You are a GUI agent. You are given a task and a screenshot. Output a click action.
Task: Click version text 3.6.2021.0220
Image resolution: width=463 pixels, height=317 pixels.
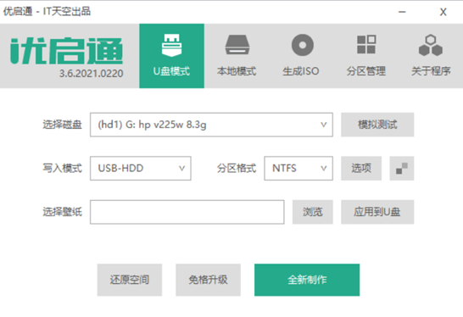click(92, 74)
